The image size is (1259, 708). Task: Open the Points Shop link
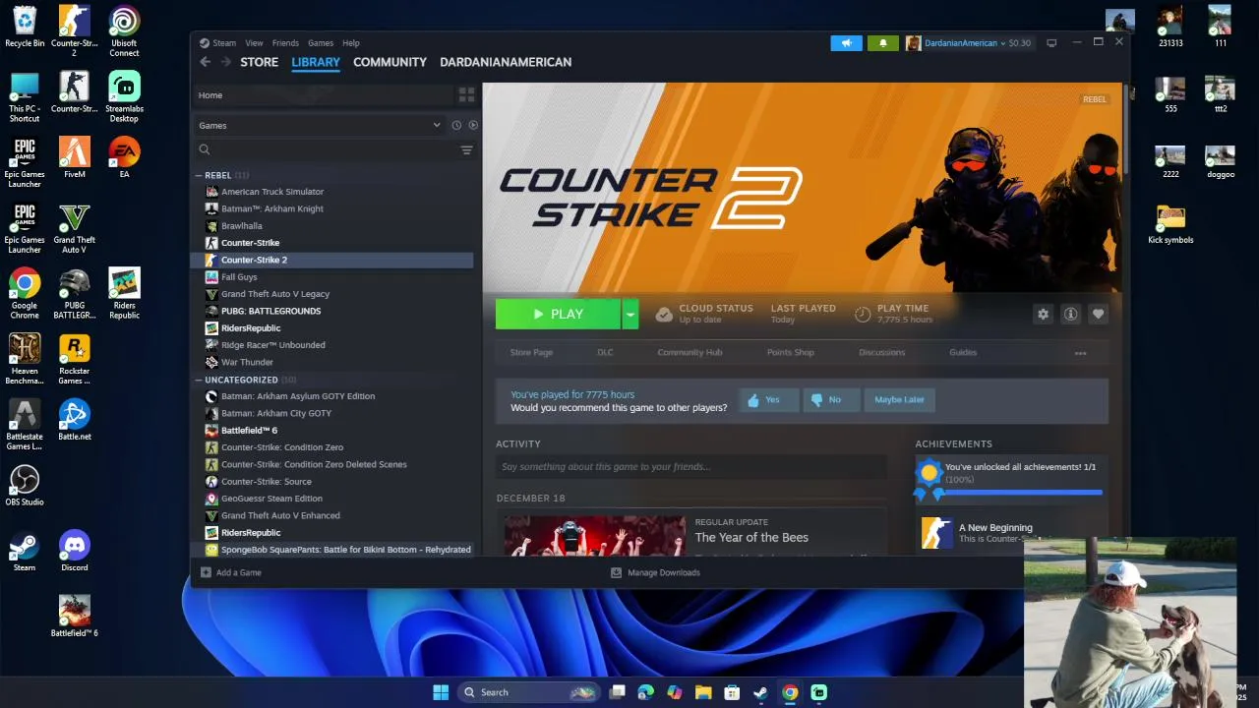click(791, 352)
